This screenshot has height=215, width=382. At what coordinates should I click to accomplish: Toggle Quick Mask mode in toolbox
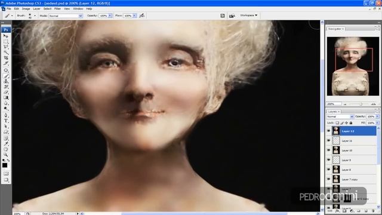pos(6,174)
